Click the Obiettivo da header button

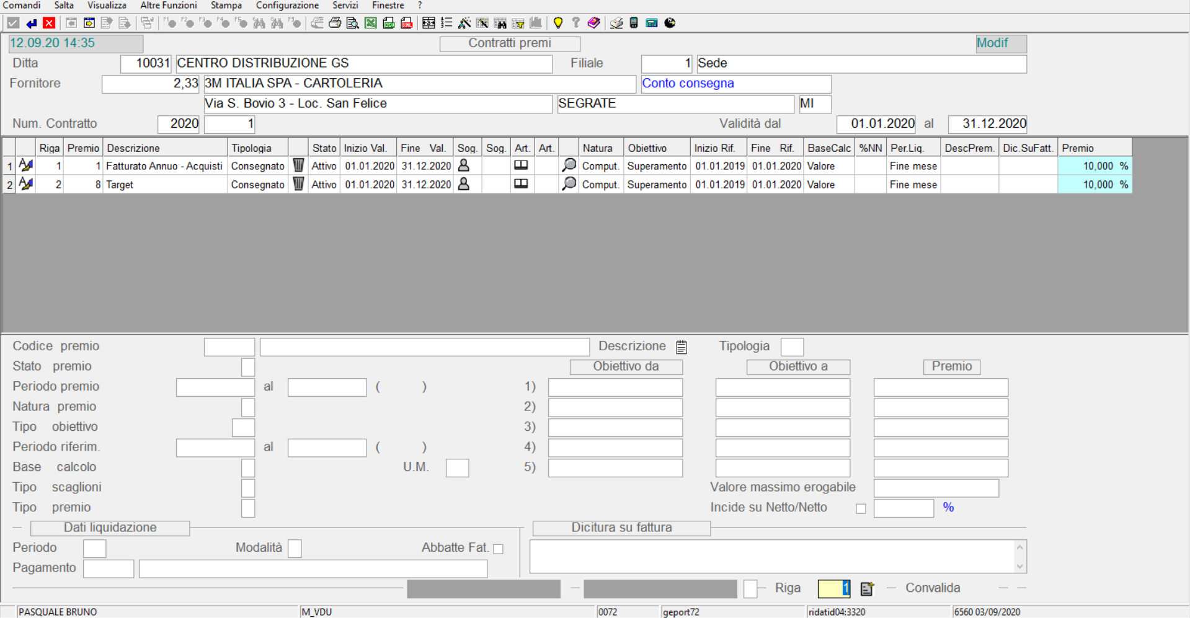[626, 366]
